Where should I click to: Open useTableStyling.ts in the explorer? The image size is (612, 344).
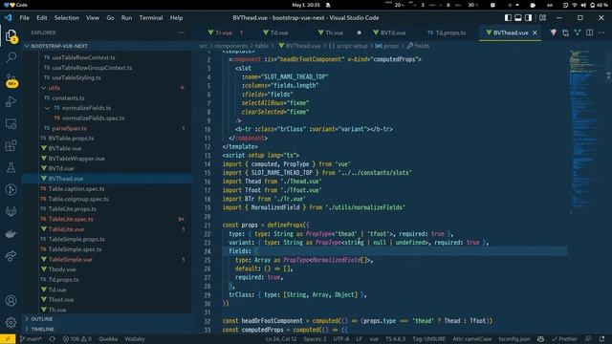(x=76, y=77)
